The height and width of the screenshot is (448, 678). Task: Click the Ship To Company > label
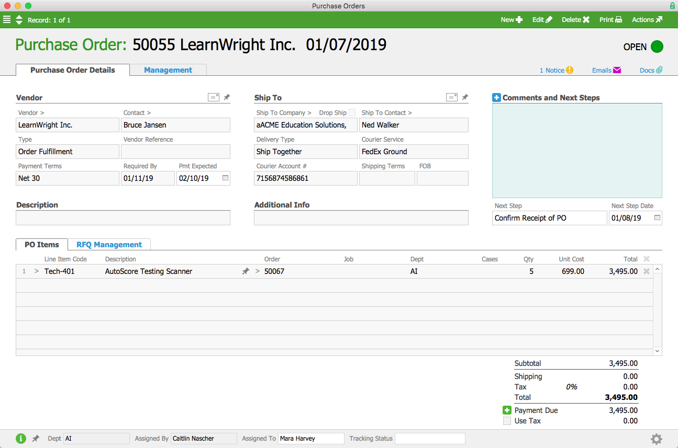[284, 113]
